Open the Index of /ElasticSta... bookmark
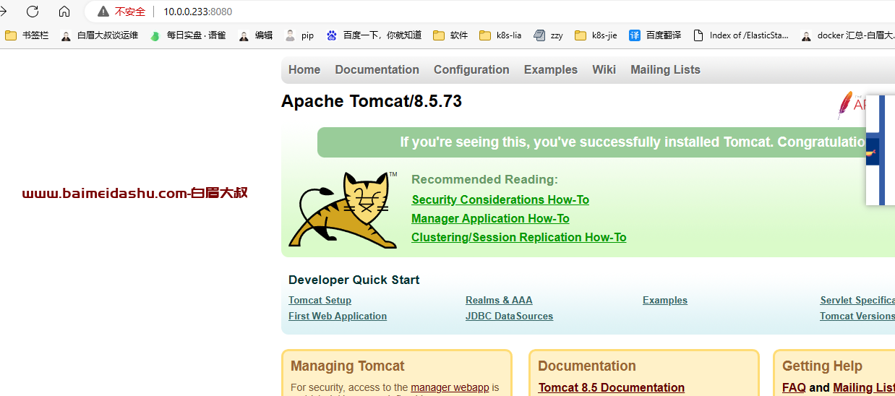Viewport: 895px width, 396px height. point(741,35)
